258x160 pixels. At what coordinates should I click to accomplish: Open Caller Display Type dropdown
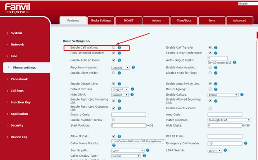point(126,156)
